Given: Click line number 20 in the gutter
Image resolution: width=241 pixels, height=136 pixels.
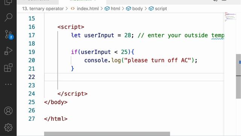Looking at the screenshot, I should click(32, 60).
